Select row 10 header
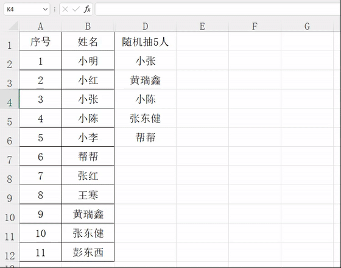 (10, 214)
